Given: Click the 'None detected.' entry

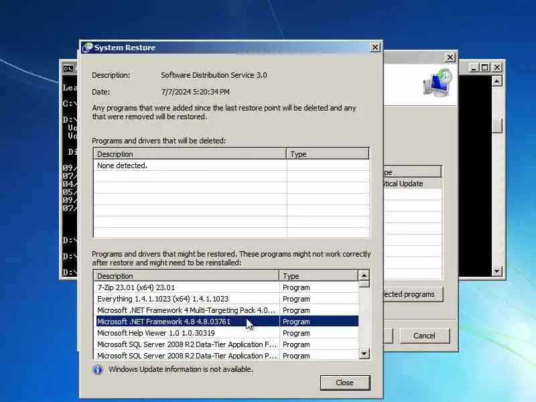Looking at the screenshot, I should point(122,165).
